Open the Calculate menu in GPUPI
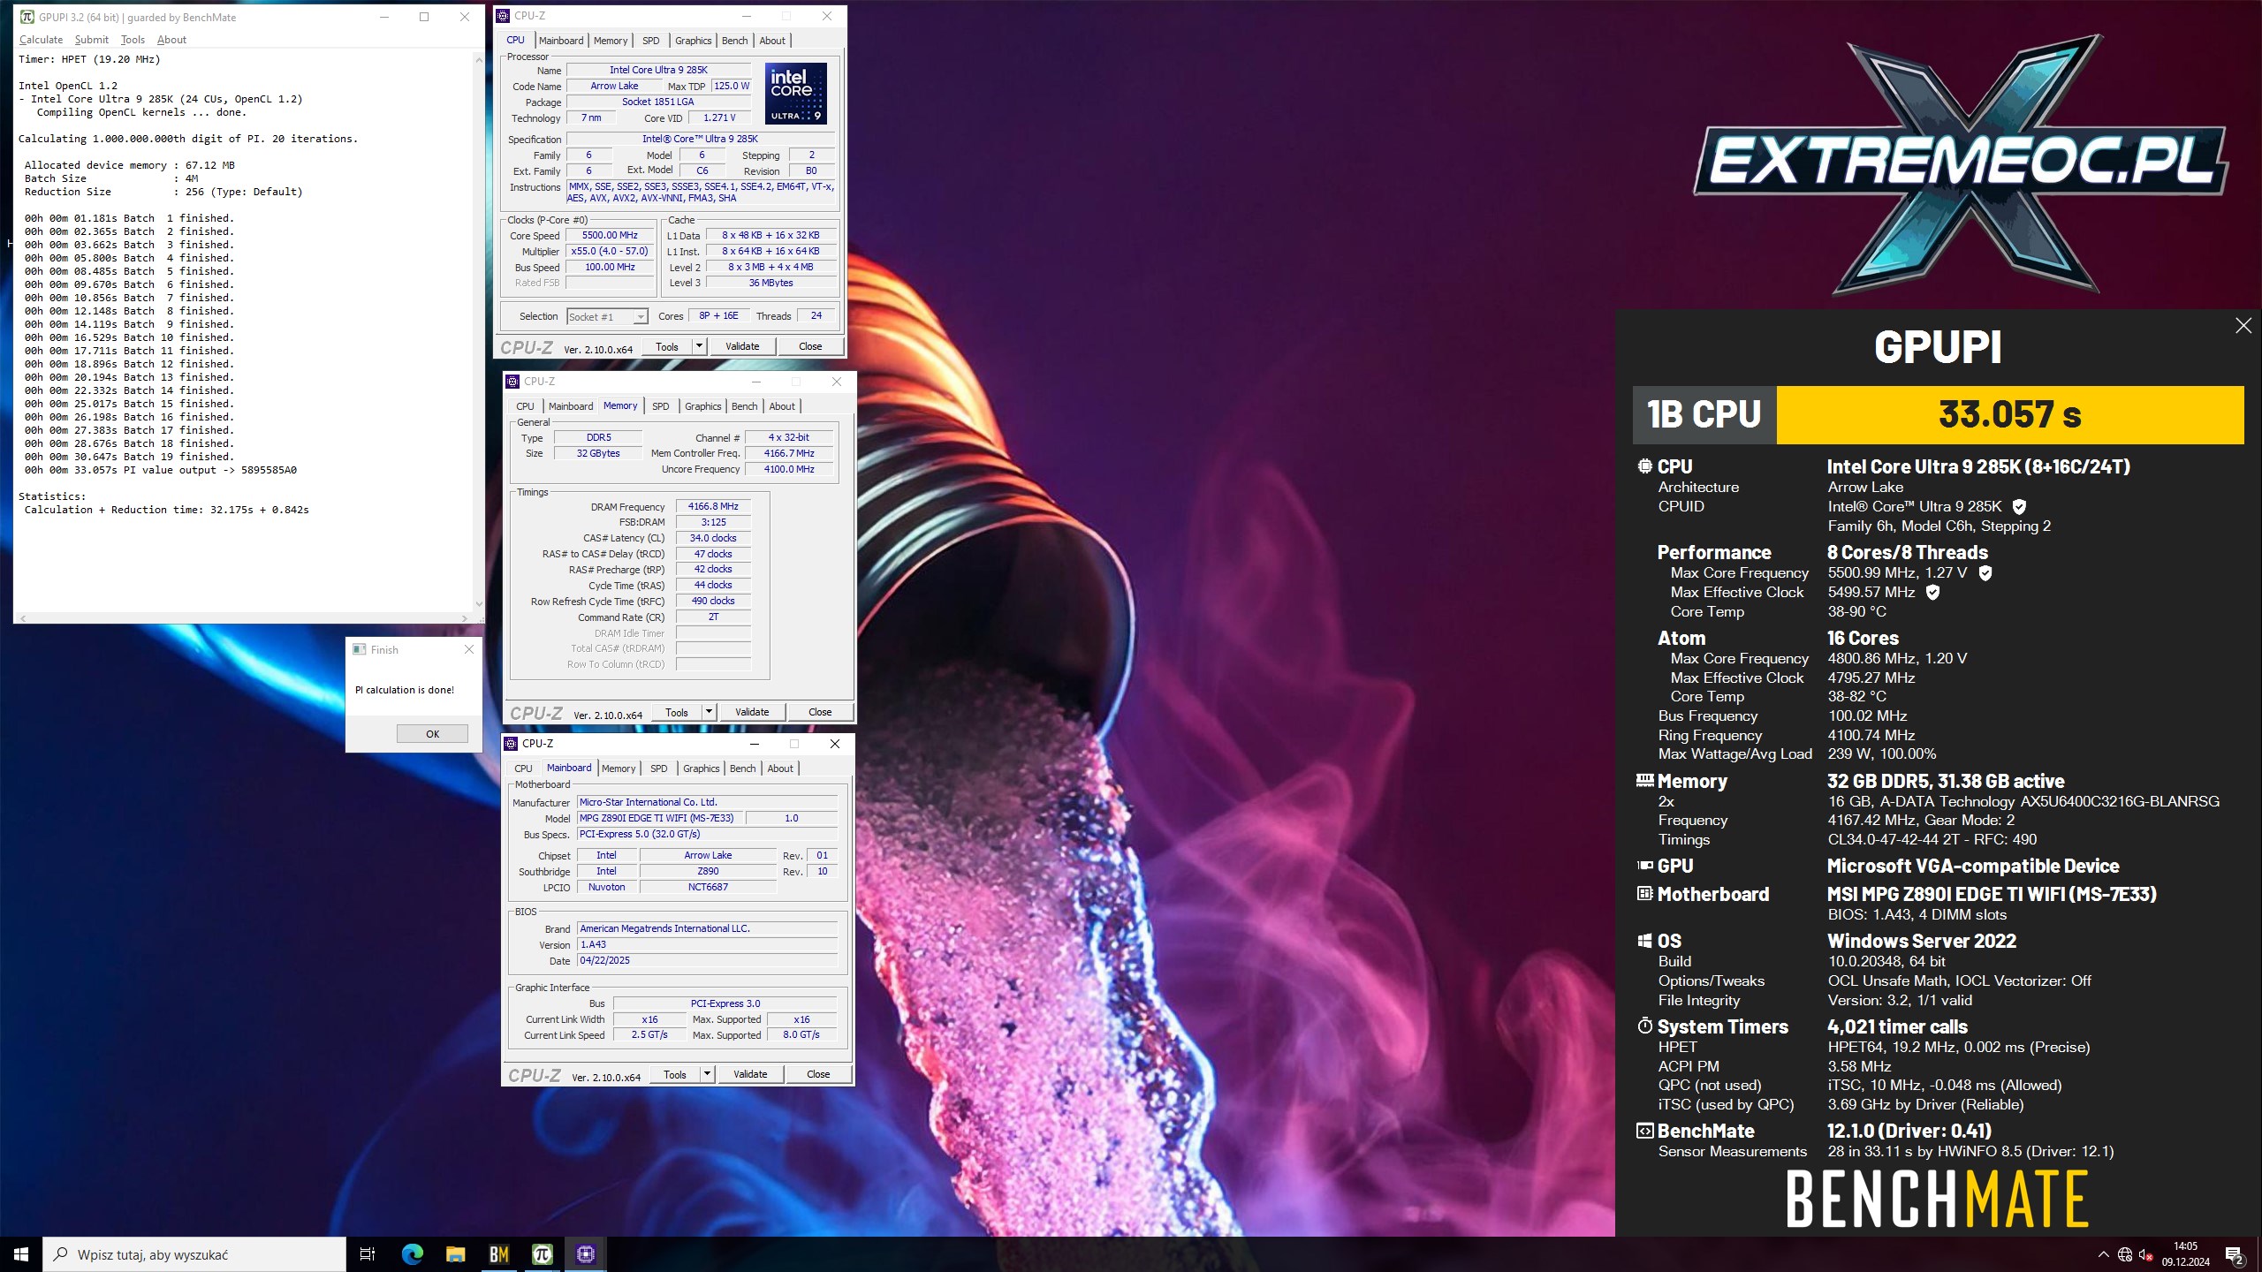The width and height of the screenshot is (2262, 1272). click(x=41, y=40)
